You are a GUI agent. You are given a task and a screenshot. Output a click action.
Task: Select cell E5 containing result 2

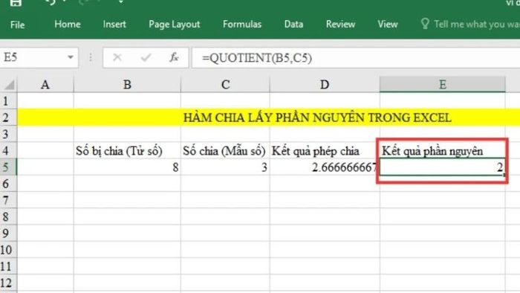click(443, 167)
